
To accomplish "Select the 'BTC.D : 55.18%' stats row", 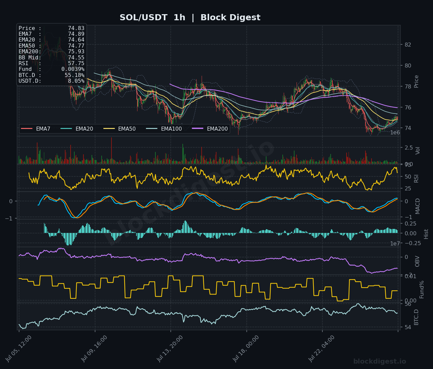I will (51, 75).
